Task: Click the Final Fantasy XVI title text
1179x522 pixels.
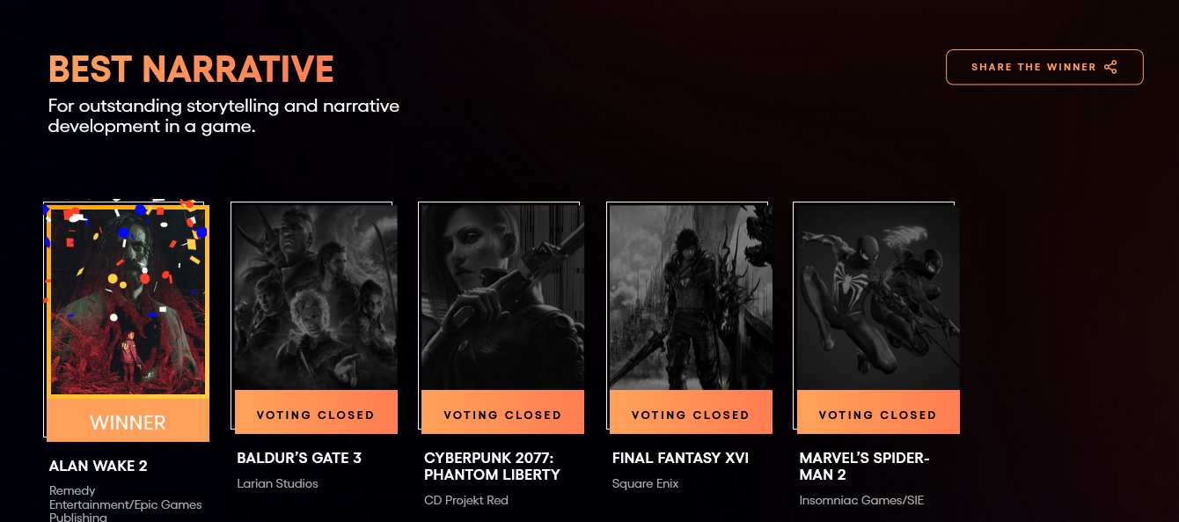Action: [x=680, y=458]
